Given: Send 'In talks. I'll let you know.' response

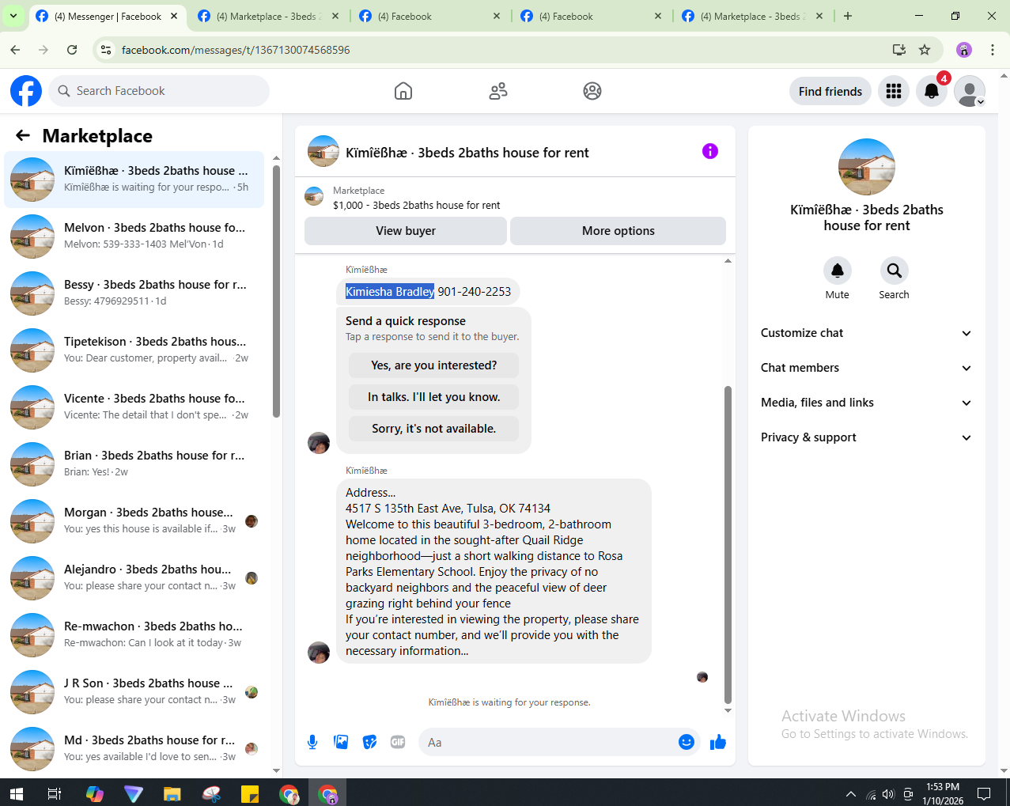Looking at the screenshot, I should pyautogui.click(x=434, y=397).
